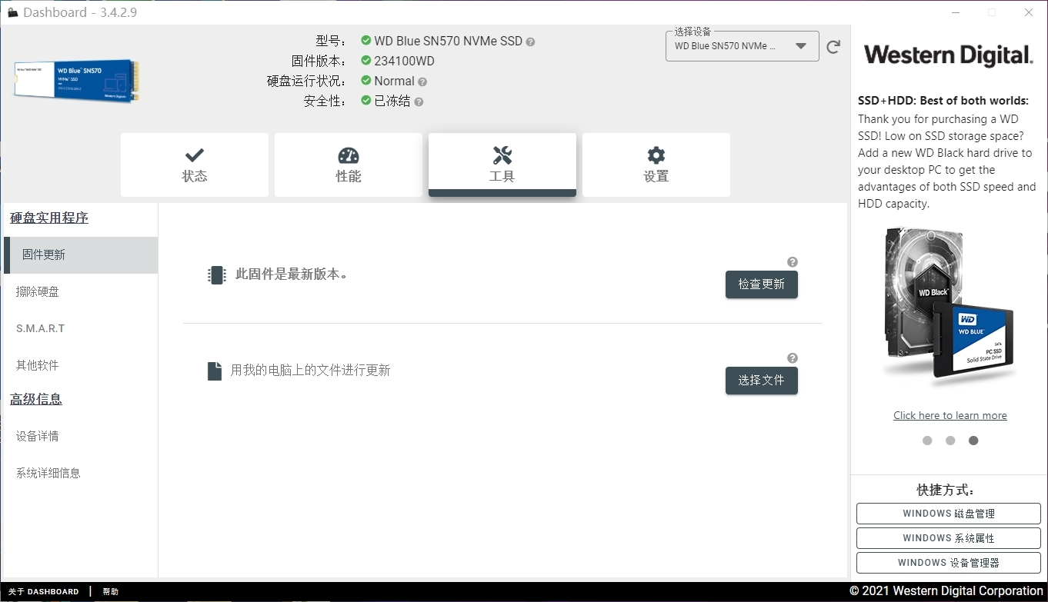Select the second carousel dot
1048x602 pixels.
point(950,441)
